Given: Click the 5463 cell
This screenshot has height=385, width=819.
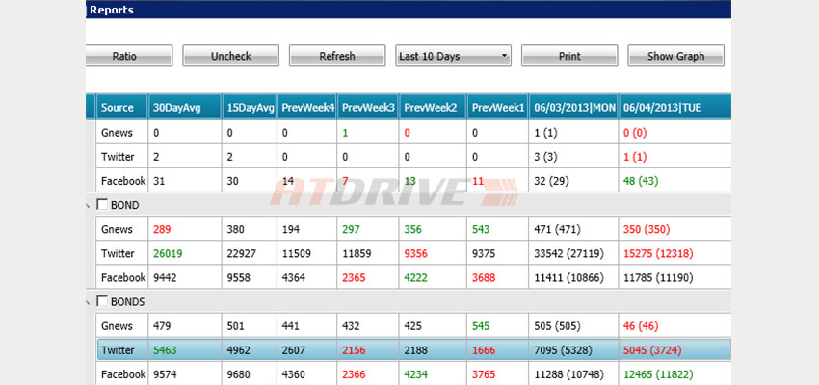Looking at the screenshot, I should pos(185,350).
